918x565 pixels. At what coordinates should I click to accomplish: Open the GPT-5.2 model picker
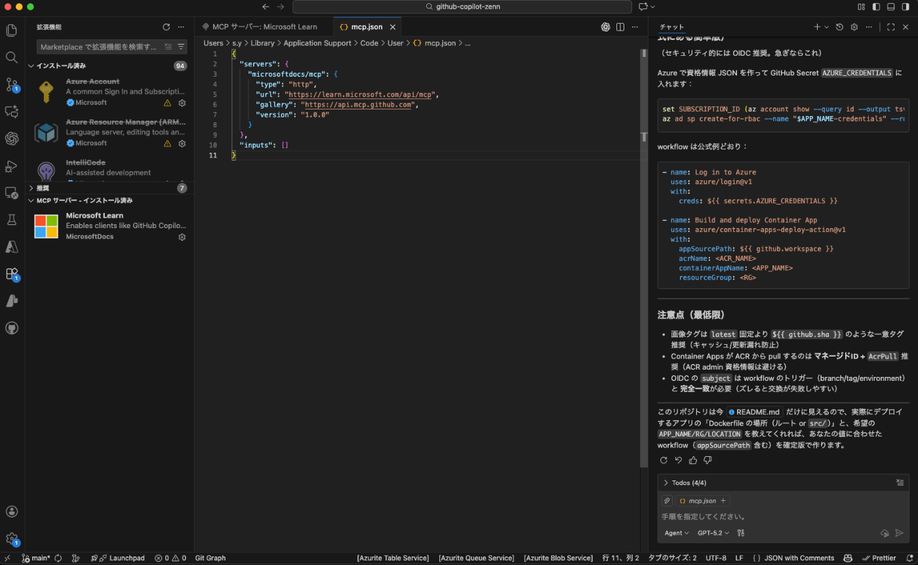pos(713,533)
